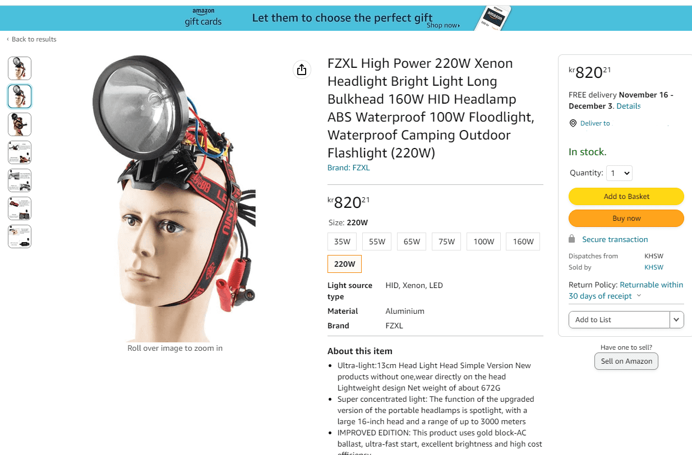The image size is (692, 455).
Task: Select the third product thumbnail image
Action: (20, 124)
